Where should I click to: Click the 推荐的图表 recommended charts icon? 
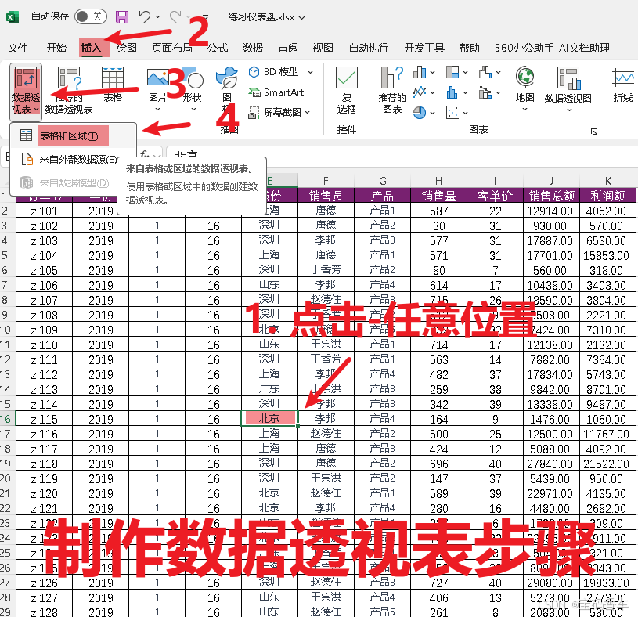392,78
